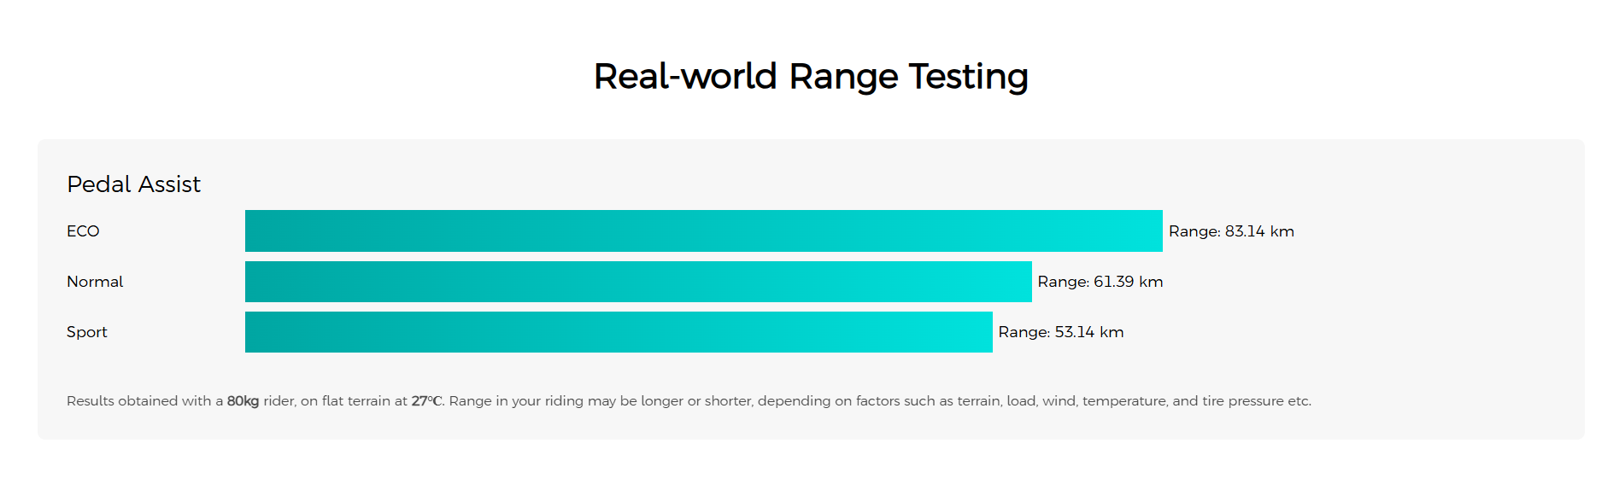The width and height of the screenshot is (1619, 490).
Task: Click the Pedal Assist section title
Action: [x=133, y=184]
